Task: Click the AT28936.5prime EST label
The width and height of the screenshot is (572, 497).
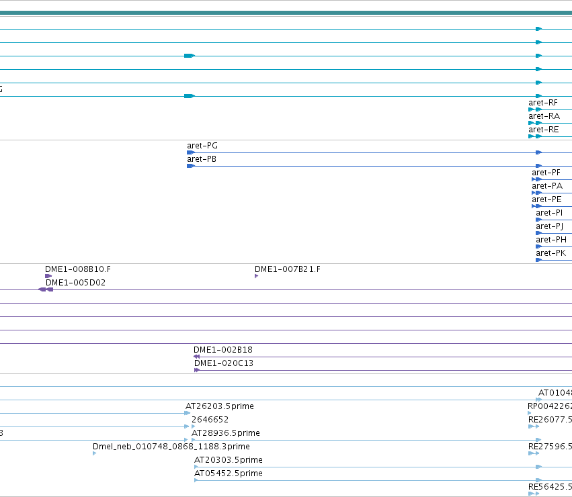Action: [226, 434]
